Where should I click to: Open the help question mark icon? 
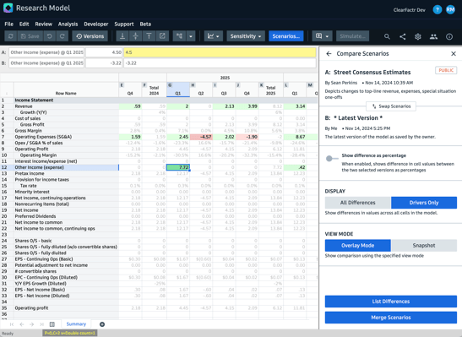[438, 10]
